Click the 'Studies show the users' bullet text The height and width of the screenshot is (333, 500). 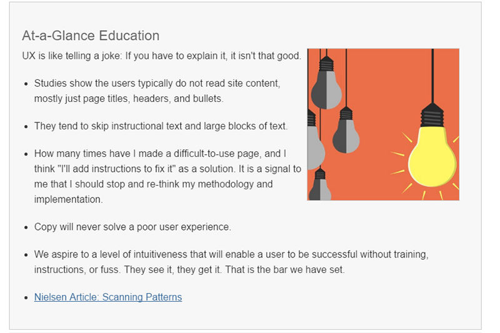(x=157, y=91)
